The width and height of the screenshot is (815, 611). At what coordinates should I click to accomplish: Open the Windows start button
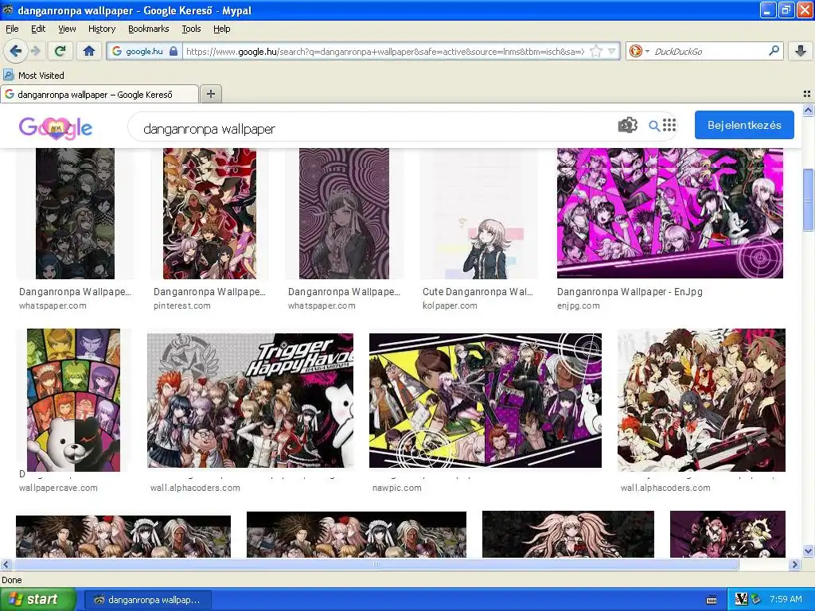pos(37,600)
